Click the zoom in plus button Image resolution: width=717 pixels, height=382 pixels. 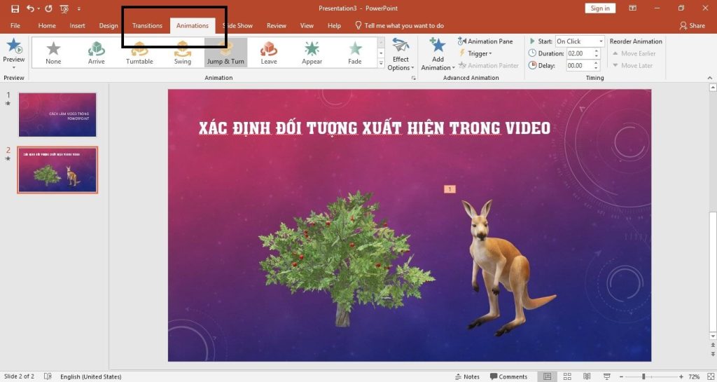681,377
